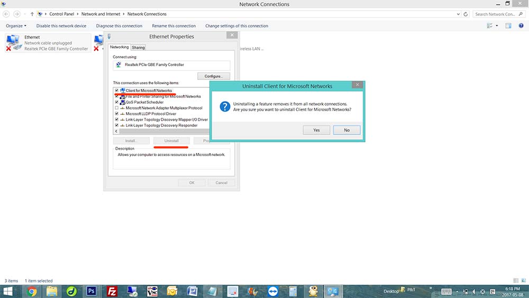
Task: Click the Refresh button in the address bar
Action: click(466, 14)
